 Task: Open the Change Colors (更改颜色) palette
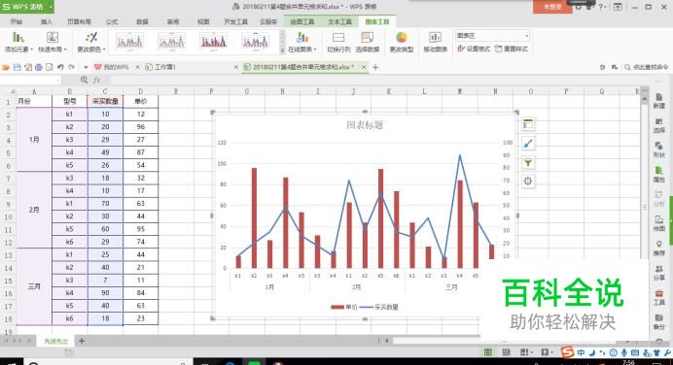[x=91, y=42]
